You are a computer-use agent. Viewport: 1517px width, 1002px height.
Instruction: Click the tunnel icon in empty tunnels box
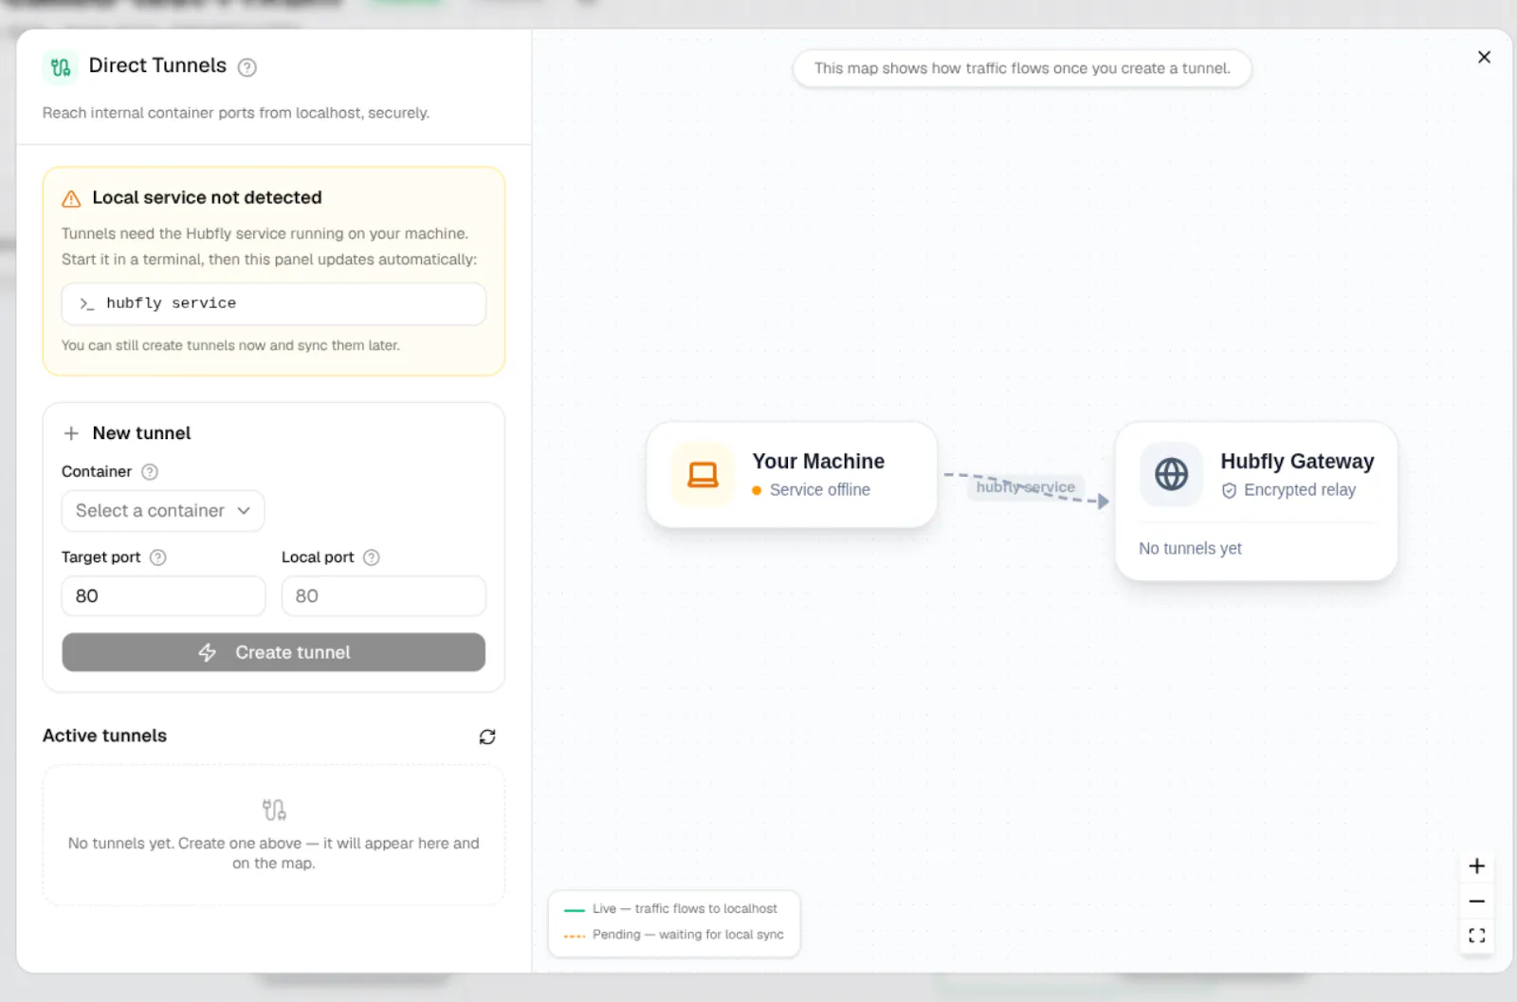[274, 810]
